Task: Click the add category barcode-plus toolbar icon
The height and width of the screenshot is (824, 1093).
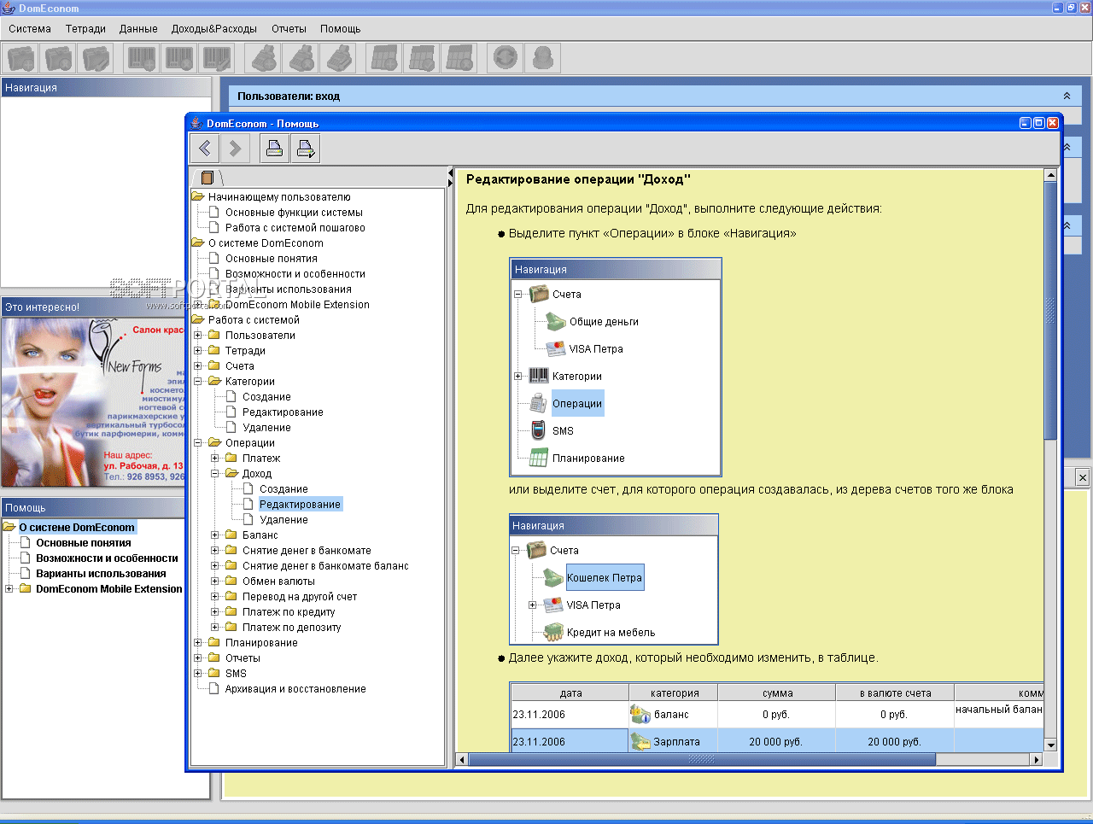Action: pyautogui.click(x=143, y=58)
